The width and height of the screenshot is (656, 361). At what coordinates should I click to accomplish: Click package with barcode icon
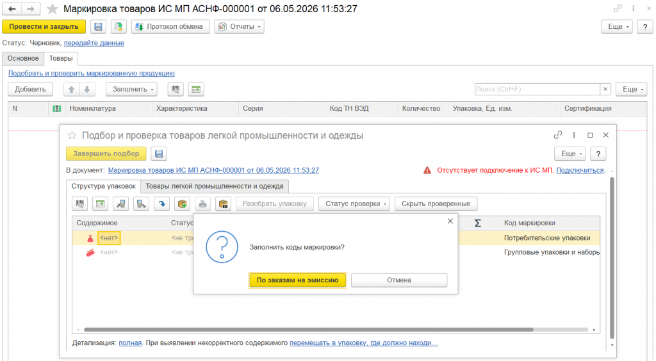tap(224, 204)
